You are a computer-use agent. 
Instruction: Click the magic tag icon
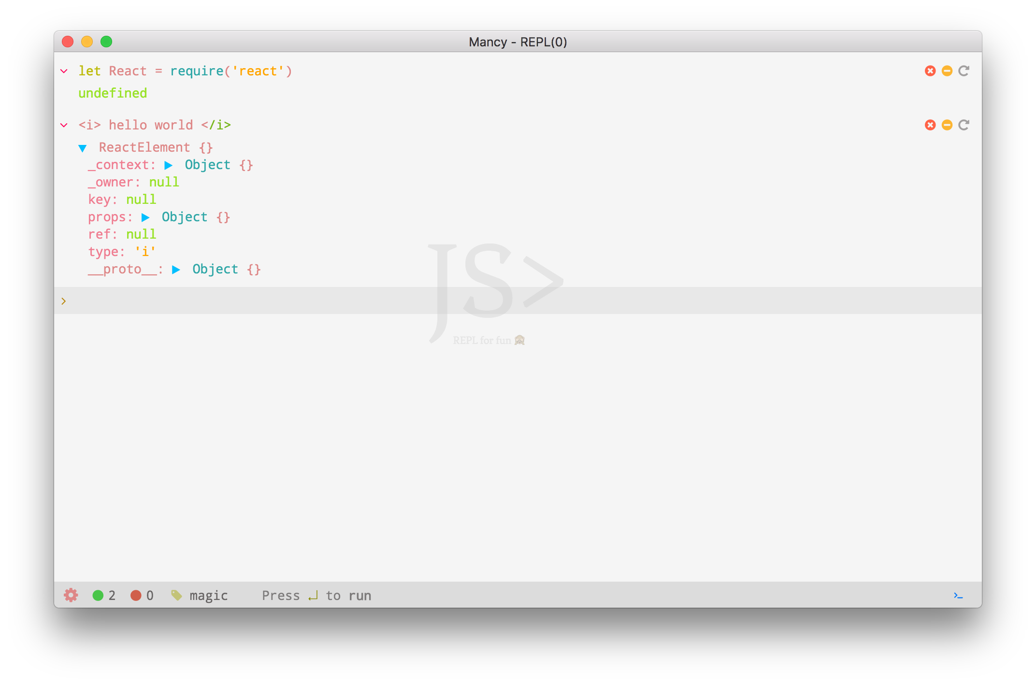click(x=177, y=595)
